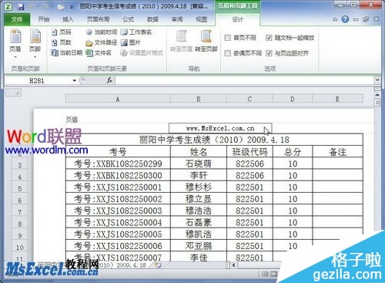The height and width of the screenshot is (283, 385).
Task: Select cell 考号:XXJS1082250004
Action: pyautogui.click(x=118, y=223)
